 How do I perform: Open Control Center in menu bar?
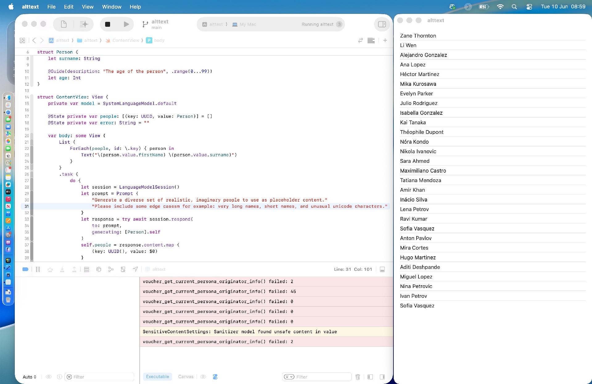(x=529, y=7)
